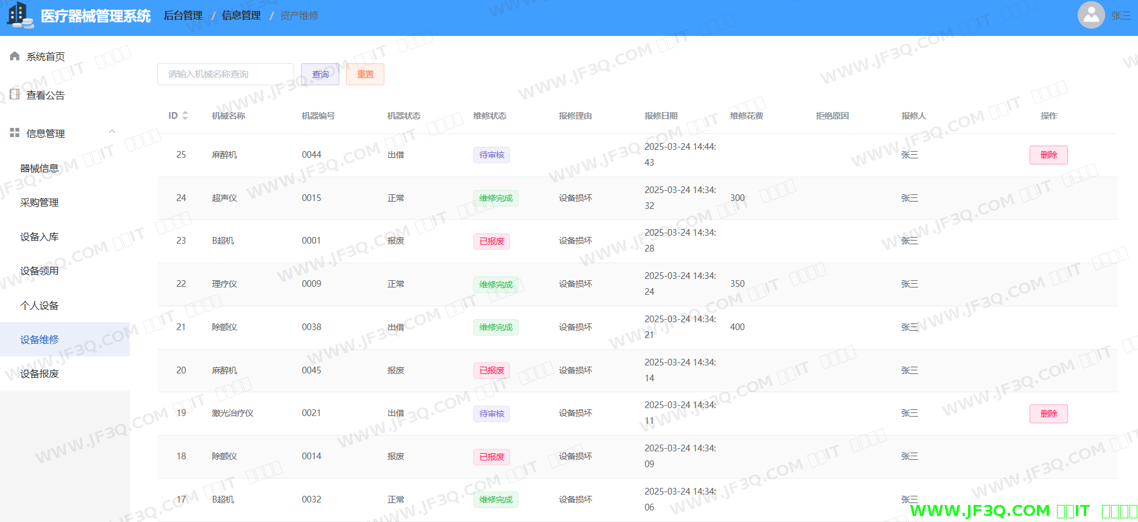Click the notice icon beside 查看公告
Screen dimensions: 1138x522
point(15,94)
